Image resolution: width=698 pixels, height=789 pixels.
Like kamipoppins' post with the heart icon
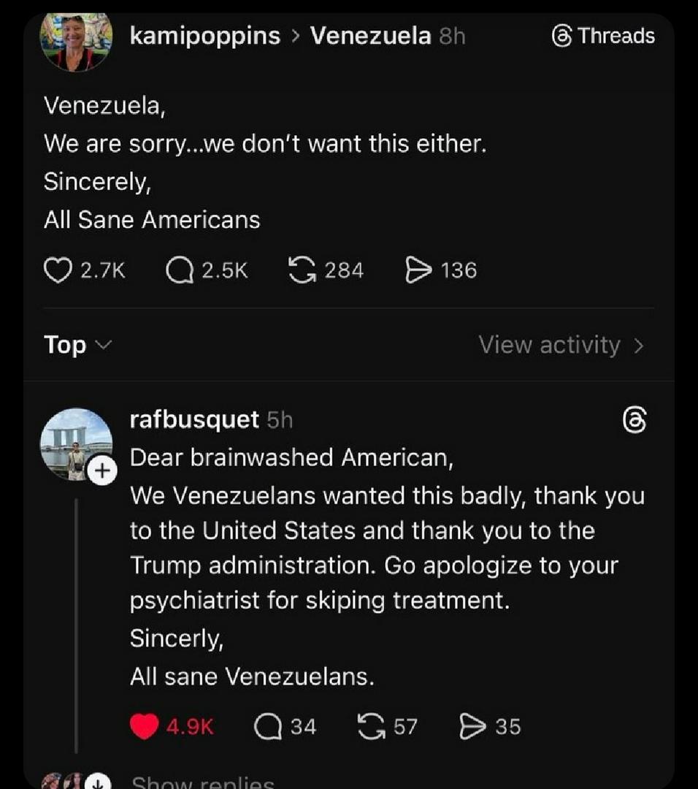click(58, 271)
